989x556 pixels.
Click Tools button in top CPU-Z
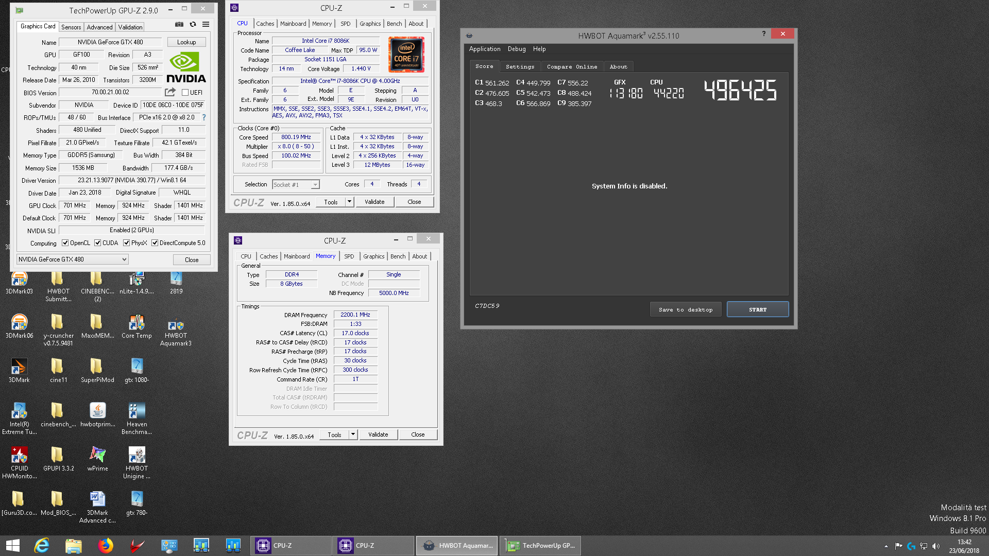[x=331, y=202]
